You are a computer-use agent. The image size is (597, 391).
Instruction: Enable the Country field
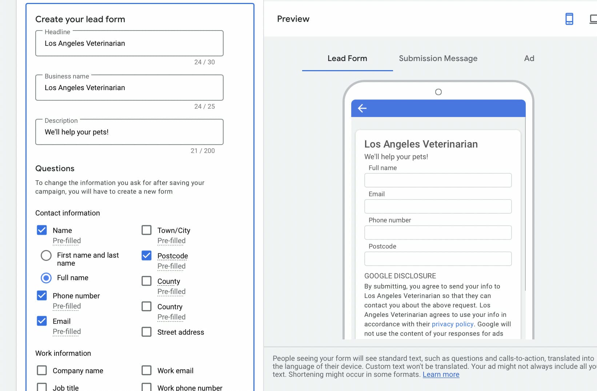(146, 306)
